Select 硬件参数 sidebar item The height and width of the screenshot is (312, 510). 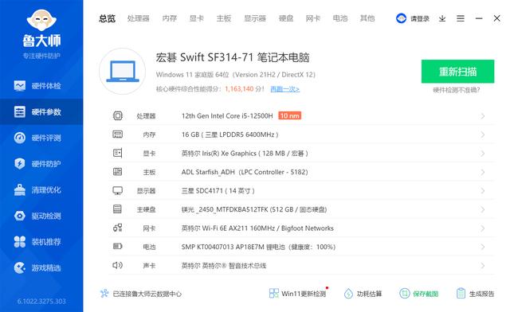[41, 111]
